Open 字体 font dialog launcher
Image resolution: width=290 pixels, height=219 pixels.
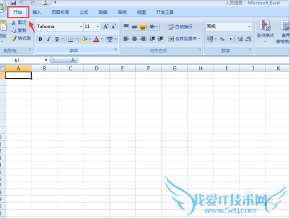pyautogui.click(x=116, y=50)
